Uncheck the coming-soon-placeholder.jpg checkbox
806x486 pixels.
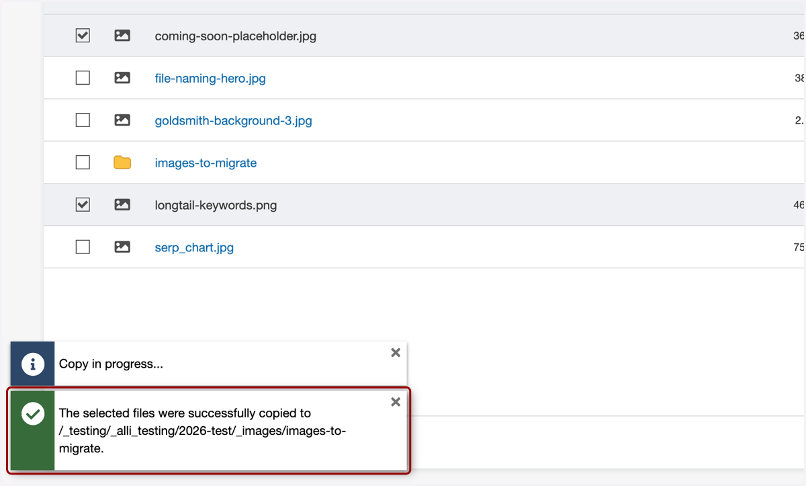[x=83, y=36]
